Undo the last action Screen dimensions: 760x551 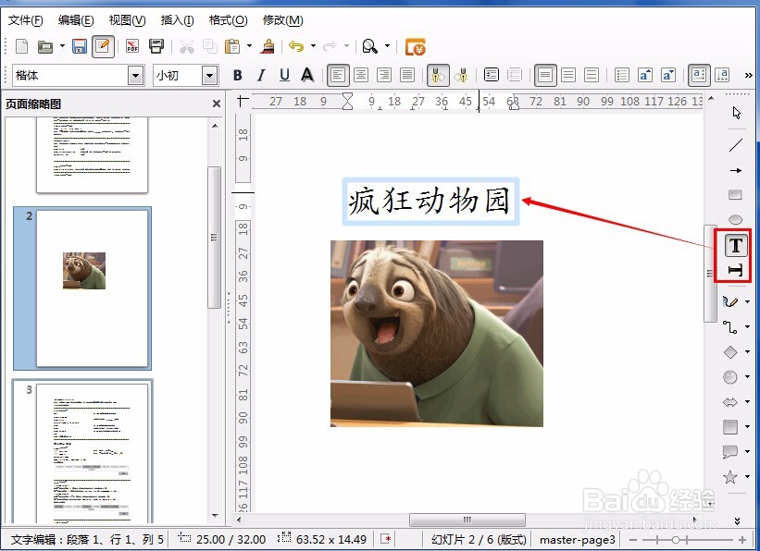[x=296, y=47]
